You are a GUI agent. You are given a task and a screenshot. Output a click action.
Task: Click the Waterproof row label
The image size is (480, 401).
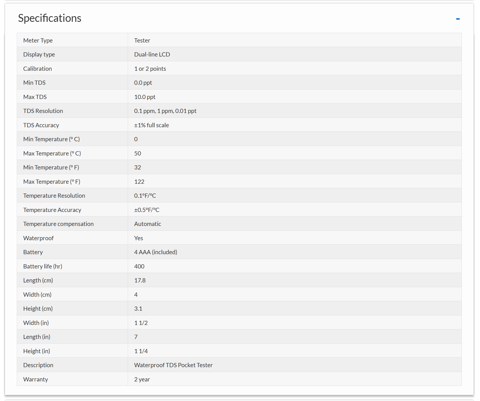click(38, 238)
